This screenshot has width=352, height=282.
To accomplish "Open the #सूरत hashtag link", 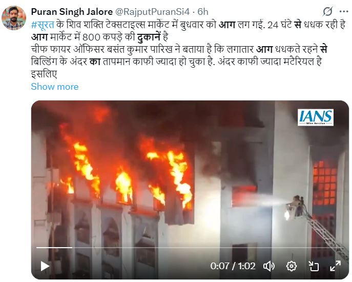I will click(x=43, y=25).
